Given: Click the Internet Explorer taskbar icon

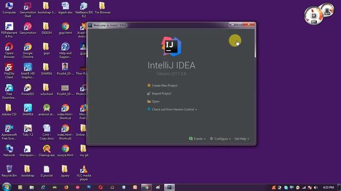Looking at the screenshot, I should tap(43, 187).
